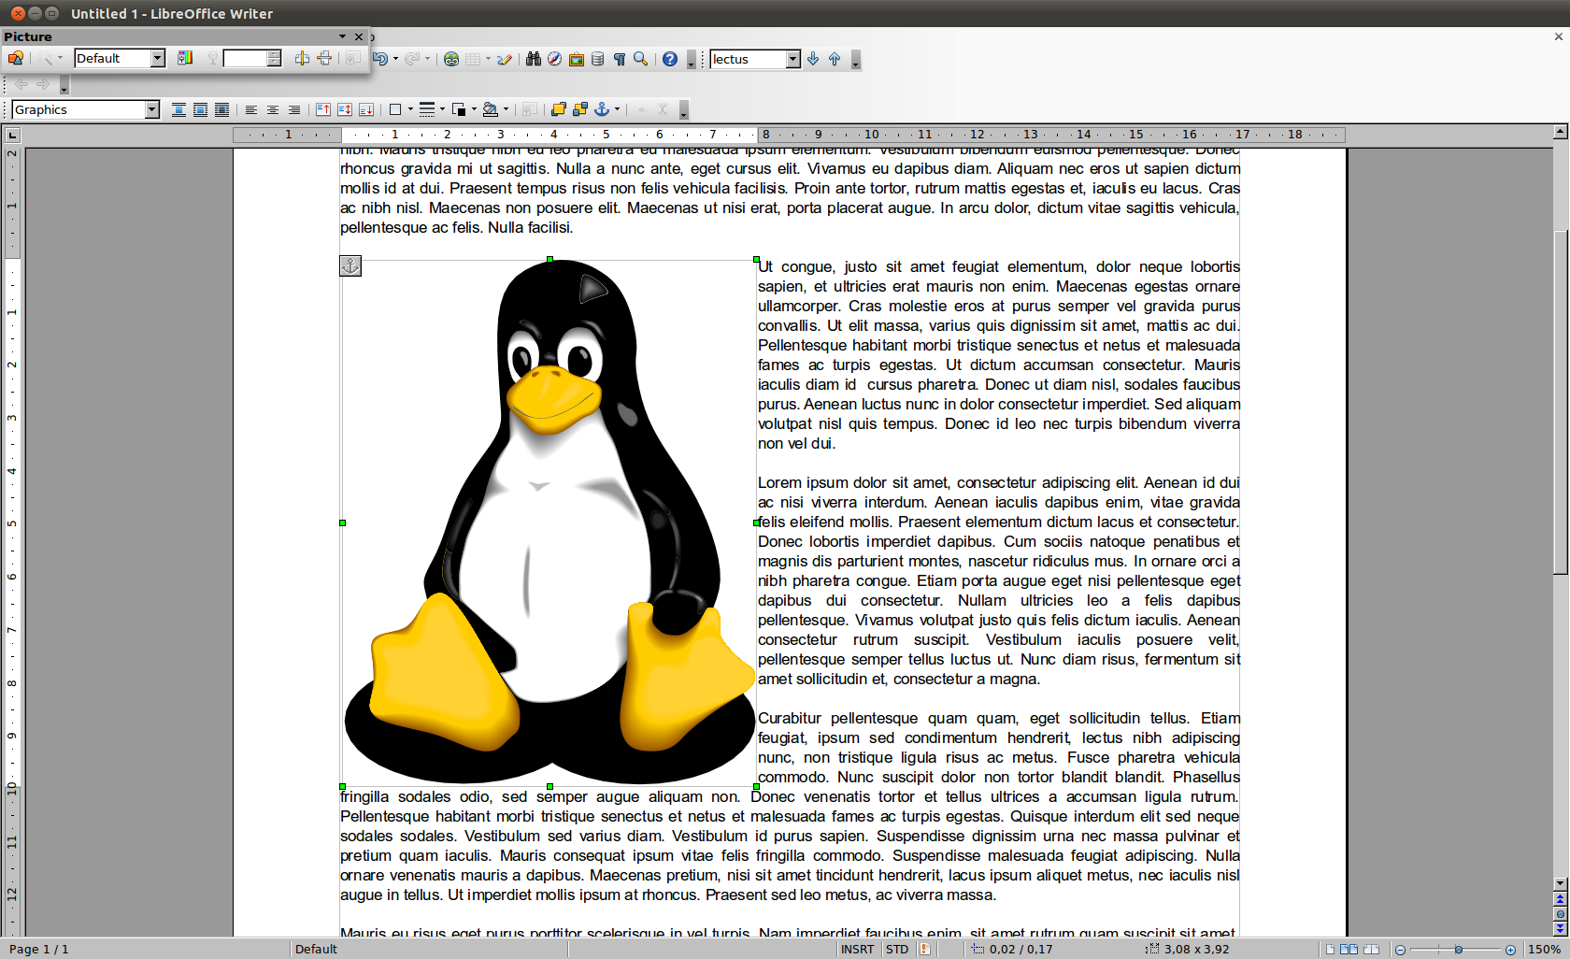
Task: Bring picture to front
Action: point(559,110)
